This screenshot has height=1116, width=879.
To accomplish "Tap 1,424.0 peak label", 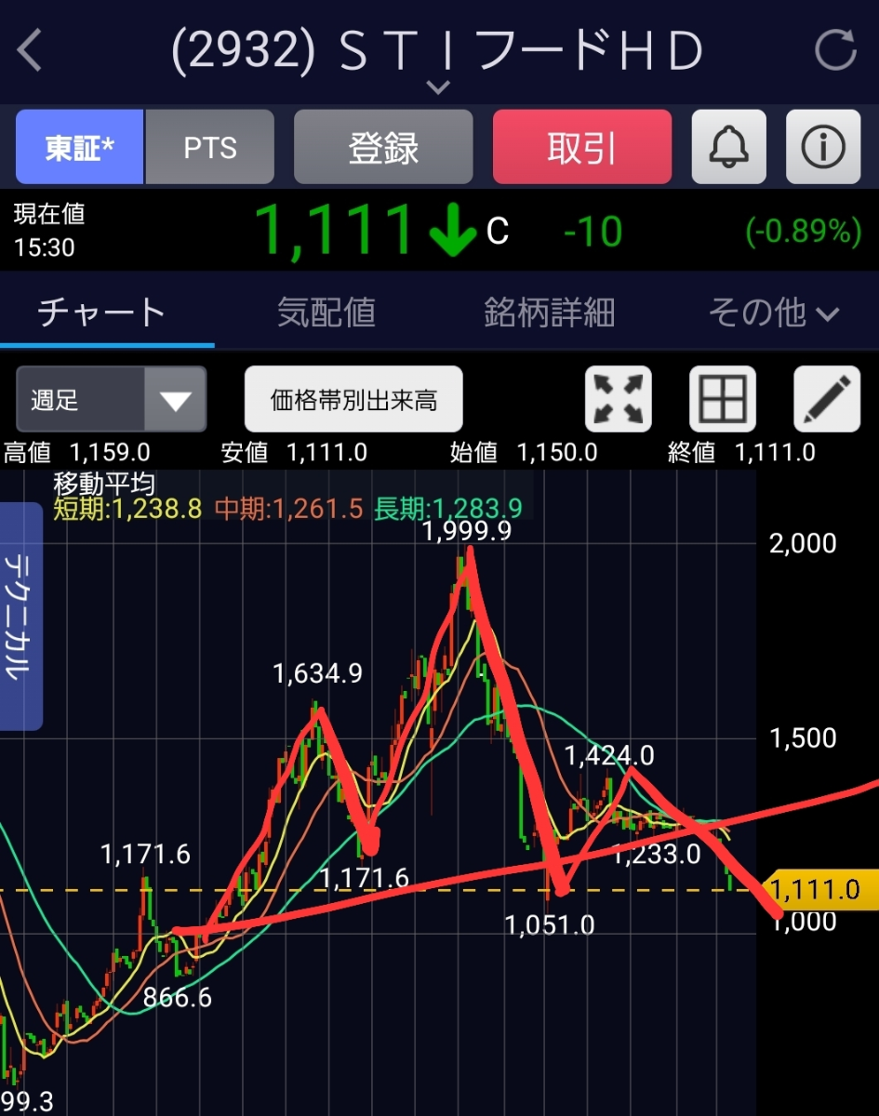I will pyautogui.click(x=609, y=755).
